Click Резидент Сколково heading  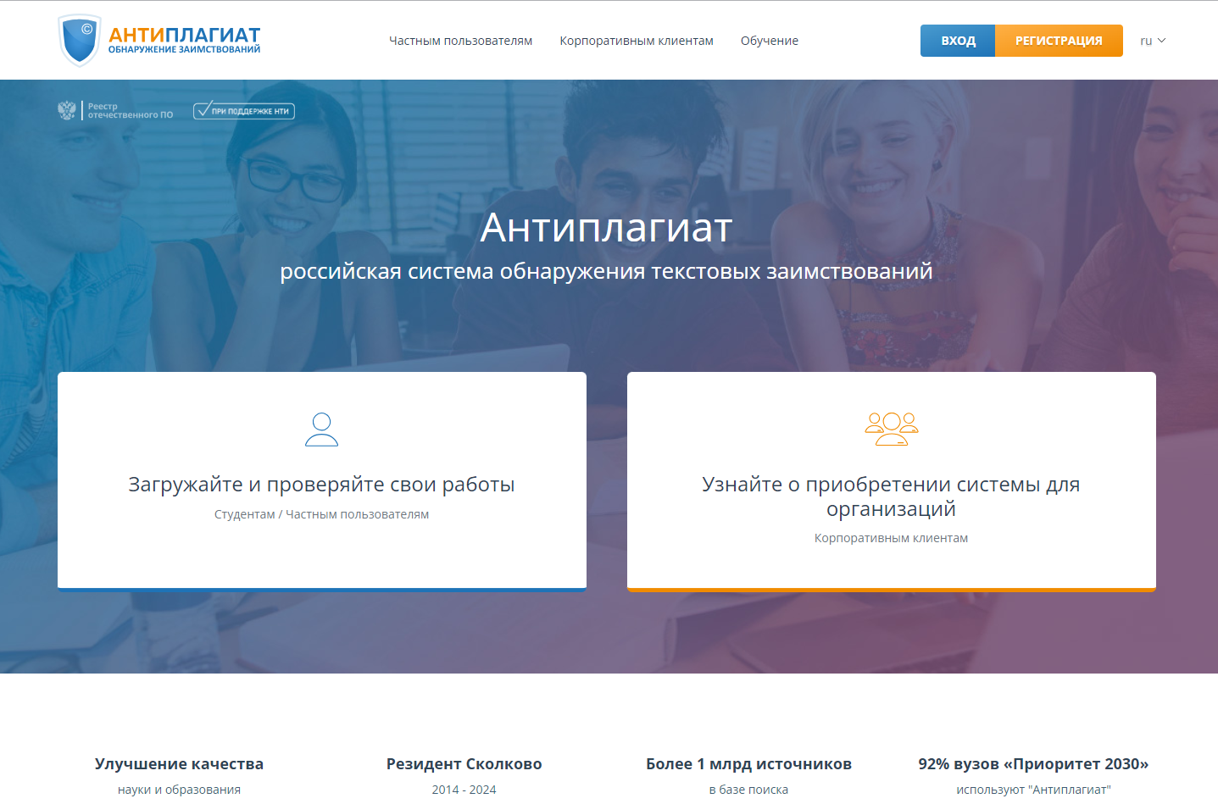[464, 764]
